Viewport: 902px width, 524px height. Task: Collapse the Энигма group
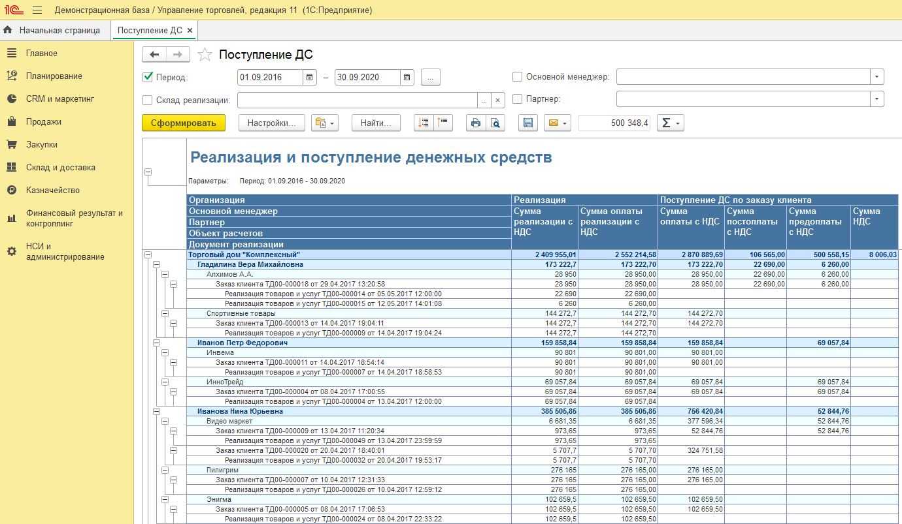click(165, 499)
